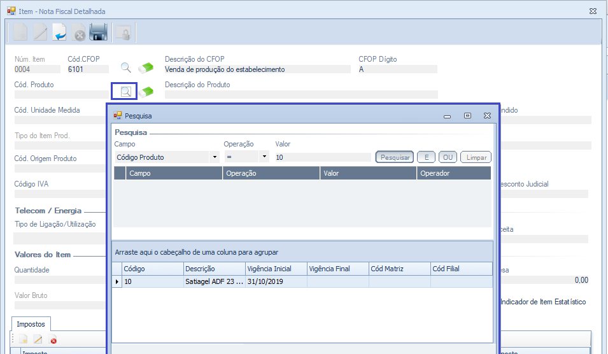Screen dimensions: 608x354
Task: Click the green eraser icon beside Cód.CFOP
Action: pos(146,67)
